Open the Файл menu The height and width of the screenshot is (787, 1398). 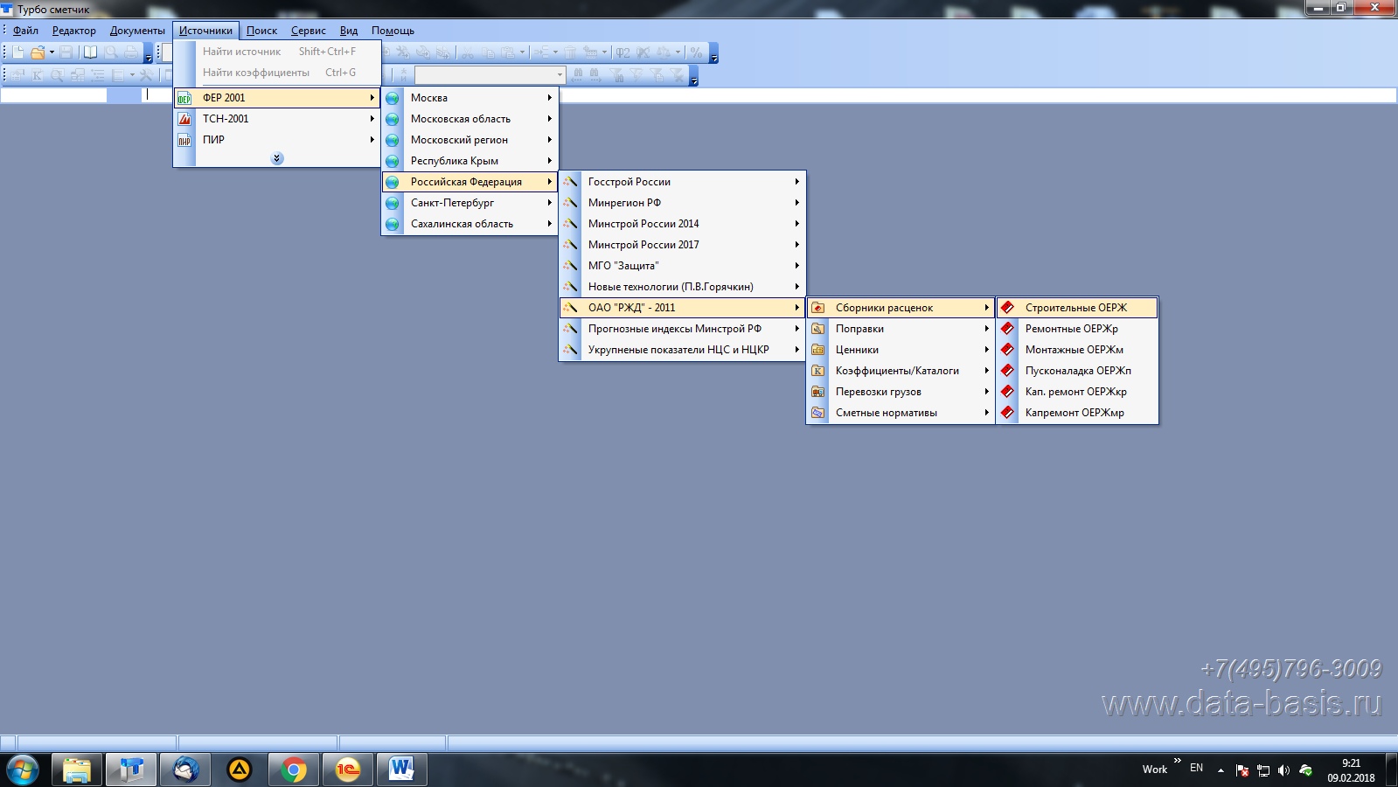click(x=25, y=31)
